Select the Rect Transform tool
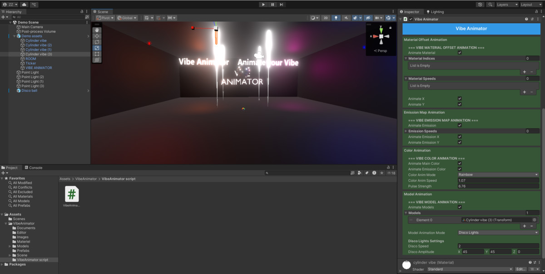Screen dimensions: 545x274 97,54
